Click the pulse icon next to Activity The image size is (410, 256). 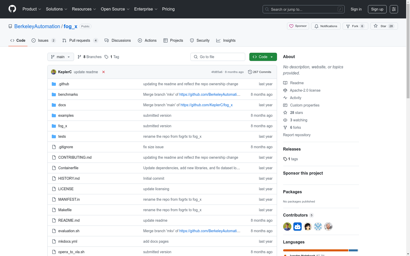click(x=285, y=98)
